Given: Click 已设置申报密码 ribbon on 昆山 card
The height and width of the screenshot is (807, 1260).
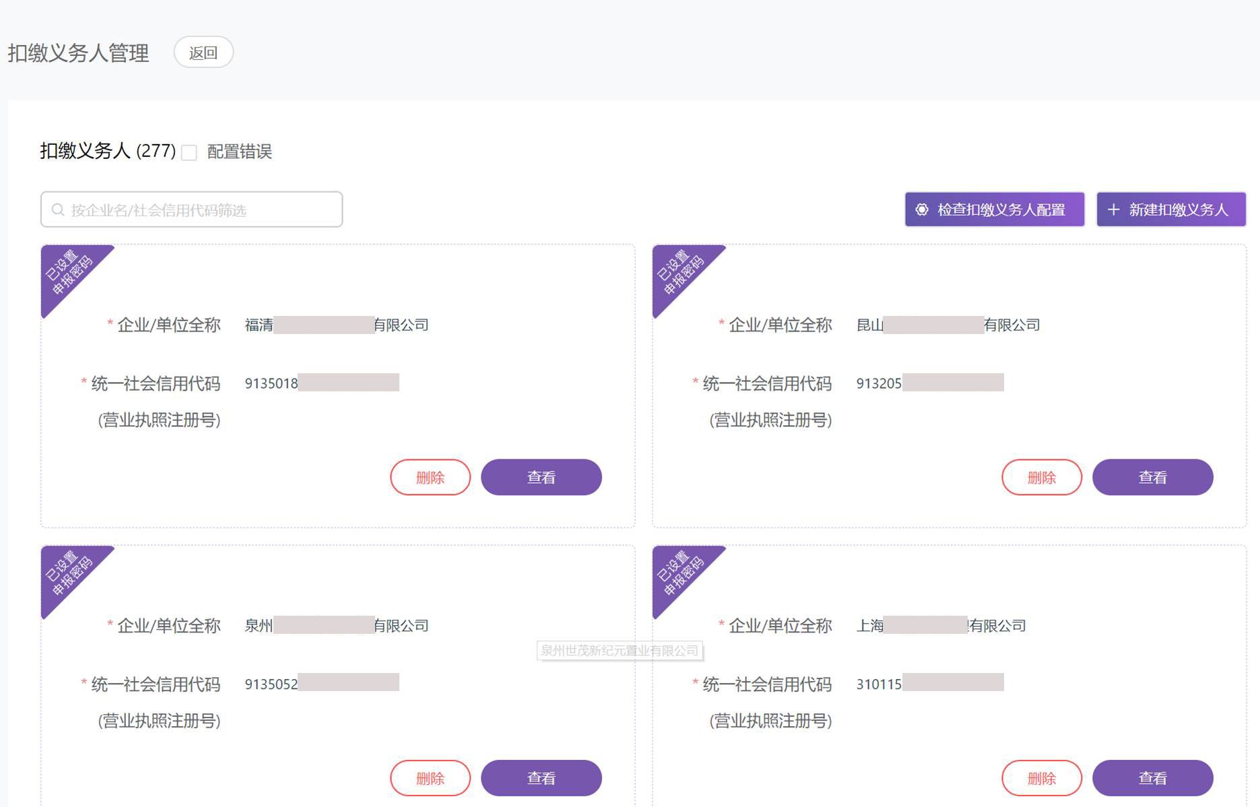Looking at the screenshot, I should click(679, 272).
